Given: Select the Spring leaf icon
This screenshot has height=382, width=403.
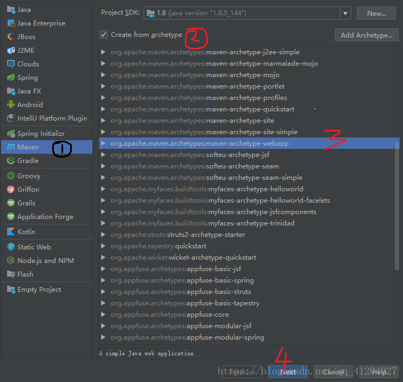Looking at the screenshot, I should [x=11, y=78].
